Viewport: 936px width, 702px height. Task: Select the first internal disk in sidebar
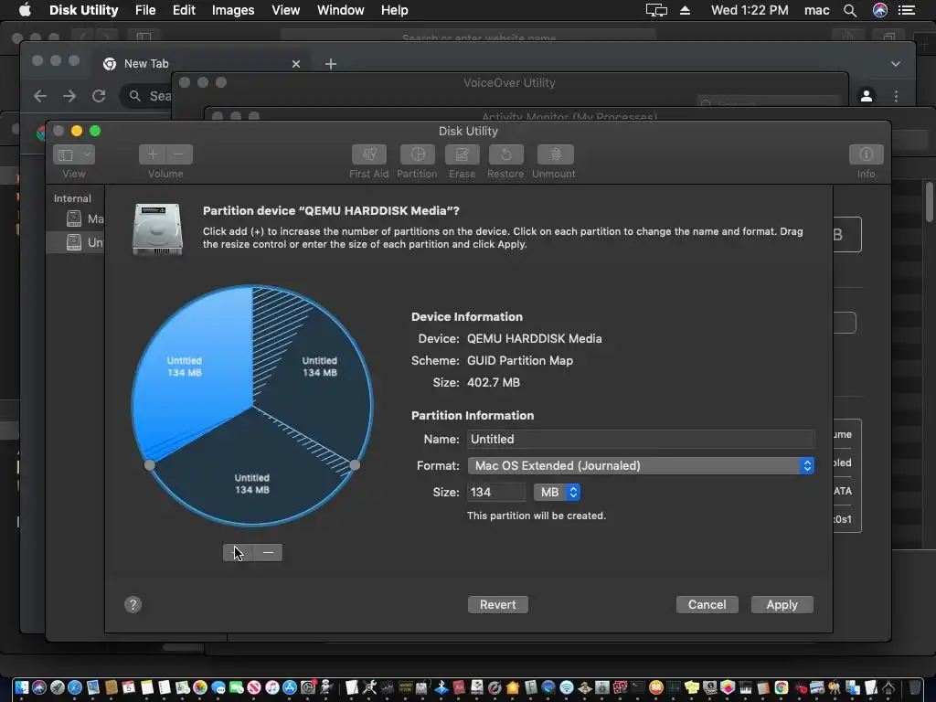point(75,218)
